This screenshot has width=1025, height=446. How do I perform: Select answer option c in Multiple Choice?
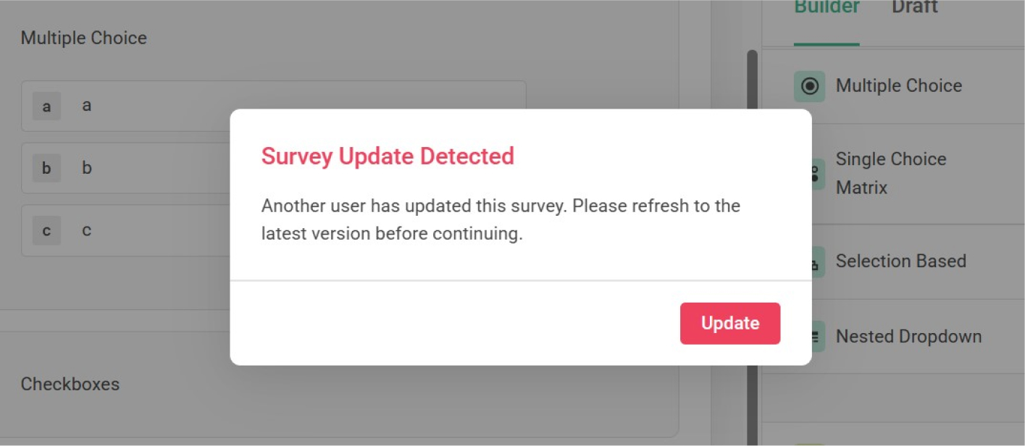click(x=87, y=231)
